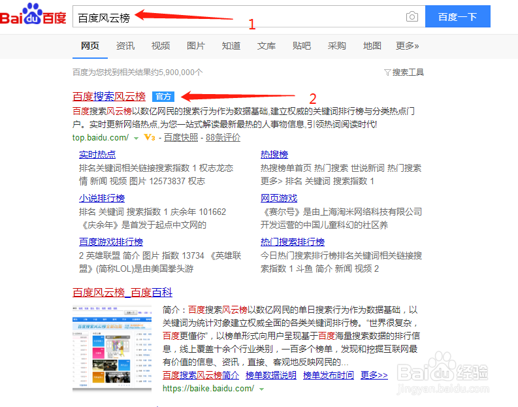Click the 官方 official badge
The height and width of the screenshot is (407, 518).
[x=163, y=97]
